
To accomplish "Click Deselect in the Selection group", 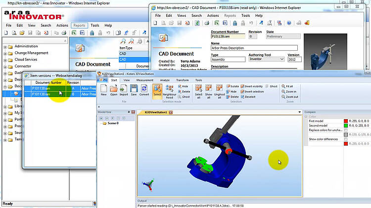I will [248, 97].
